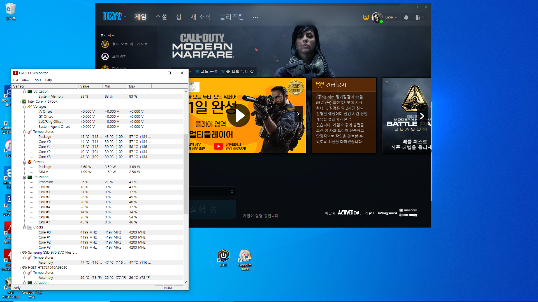Expand the LaSe profile dropdown
This screenshot has height=302, width=538.
[x=391, y=17]
